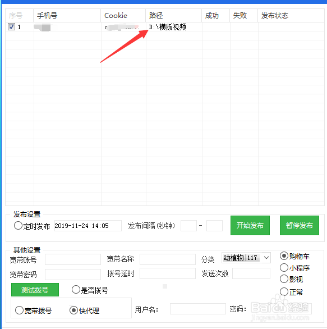Click the 发布状态 column header
This screenshot has width=327, height=329.
click(x=291, y=16)
